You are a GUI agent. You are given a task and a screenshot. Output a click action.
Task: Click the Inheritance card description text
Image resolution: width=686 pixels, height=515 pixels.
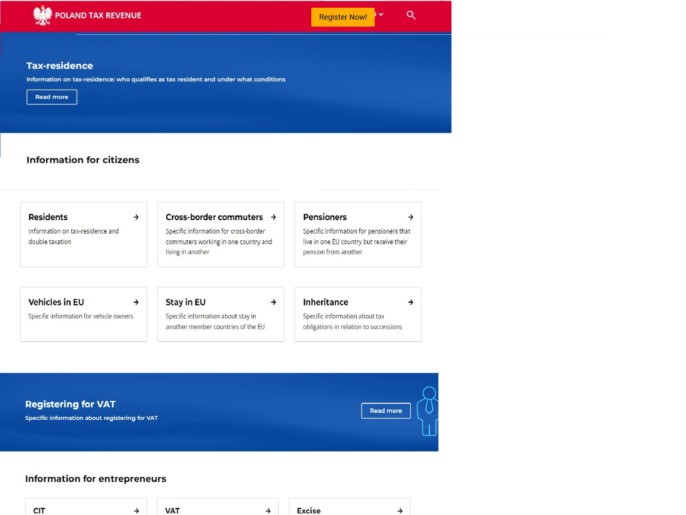tap(352, 321)
